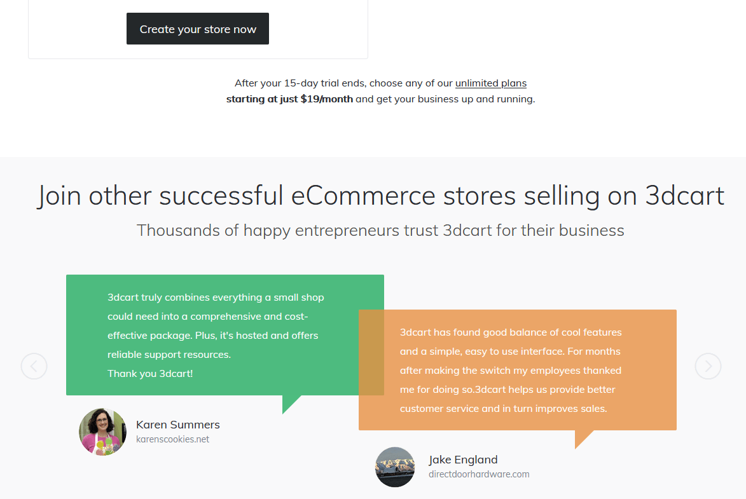746x499 pixels.
Task: Click the Join other successful eCommerce stores heading
Action: click(380, 196)
